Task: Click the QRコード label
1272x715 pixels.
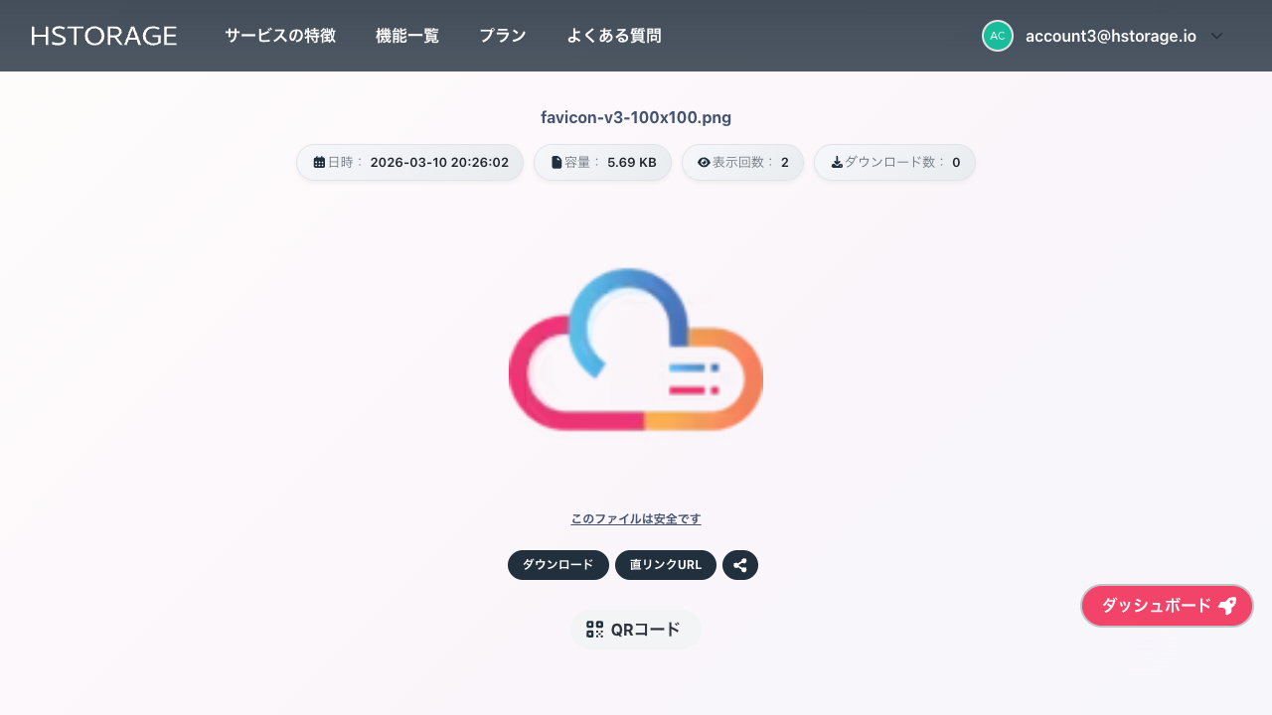Action: [646, 629]
